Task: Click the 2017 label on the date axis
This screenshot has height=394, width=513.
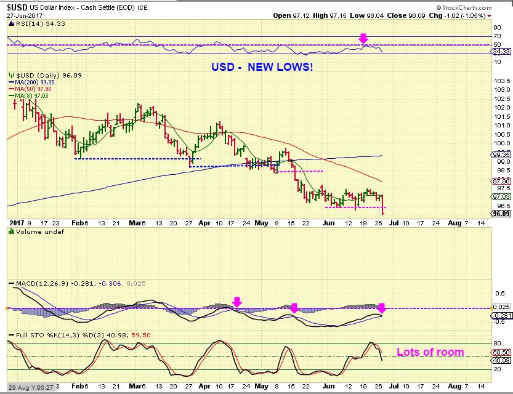Action: click(x=16, y=221)
